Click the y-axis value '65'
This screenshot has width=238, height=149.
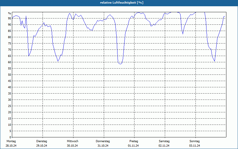coord(10,56)
